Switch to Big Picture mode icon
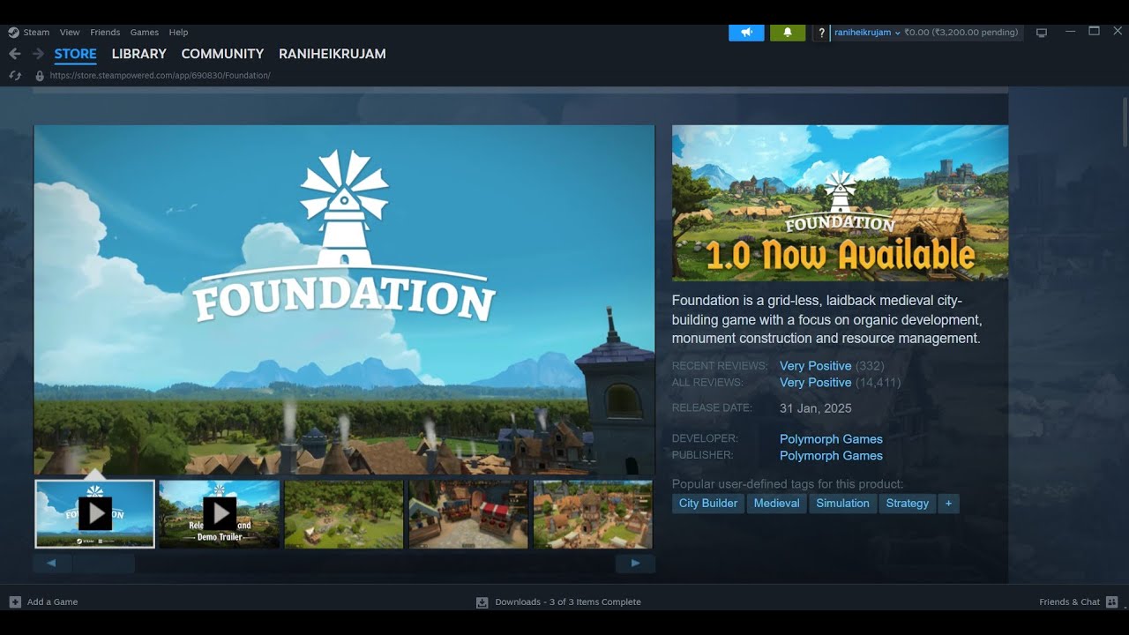 pos(1042,33)
